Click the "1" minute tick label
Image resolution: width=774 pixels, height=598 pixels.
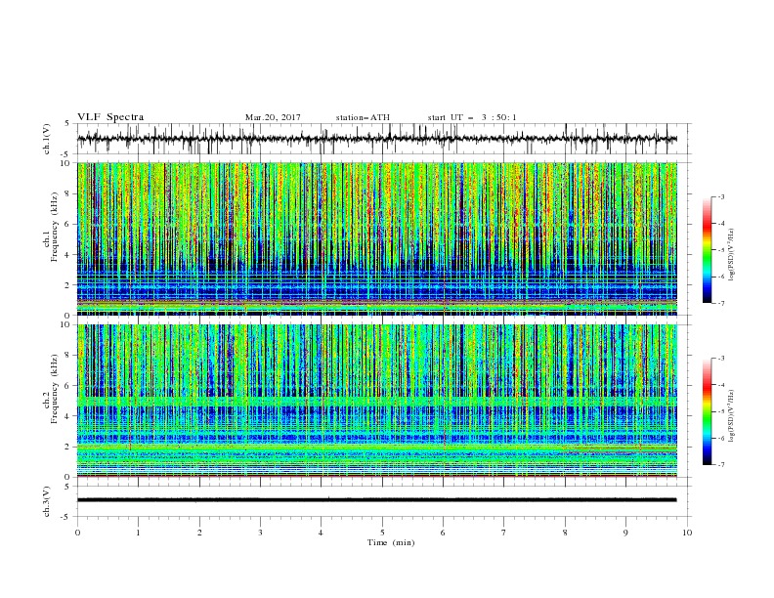click(x=138, y=533)
